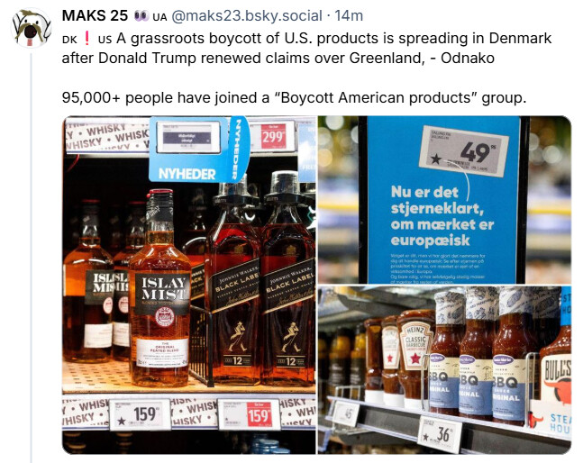Click the 36 price tag with star

tap(440, 434)
